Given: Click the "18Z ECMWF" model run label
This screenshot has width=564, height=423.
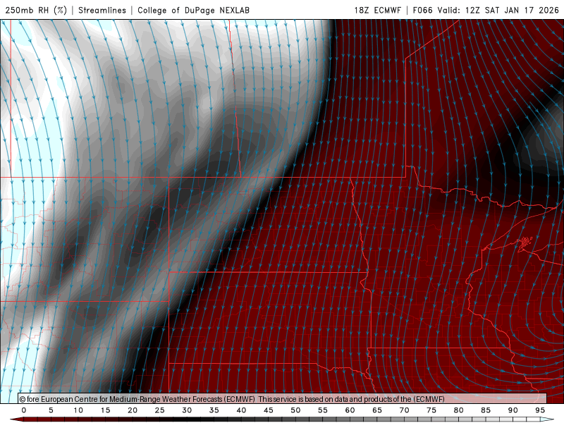Looking at the screenshot, I should pos(377,10).
